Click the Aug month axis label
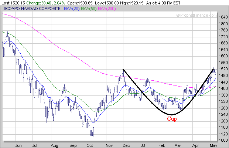The height and width of the screenshot is (148, 229). pos(54,146)
